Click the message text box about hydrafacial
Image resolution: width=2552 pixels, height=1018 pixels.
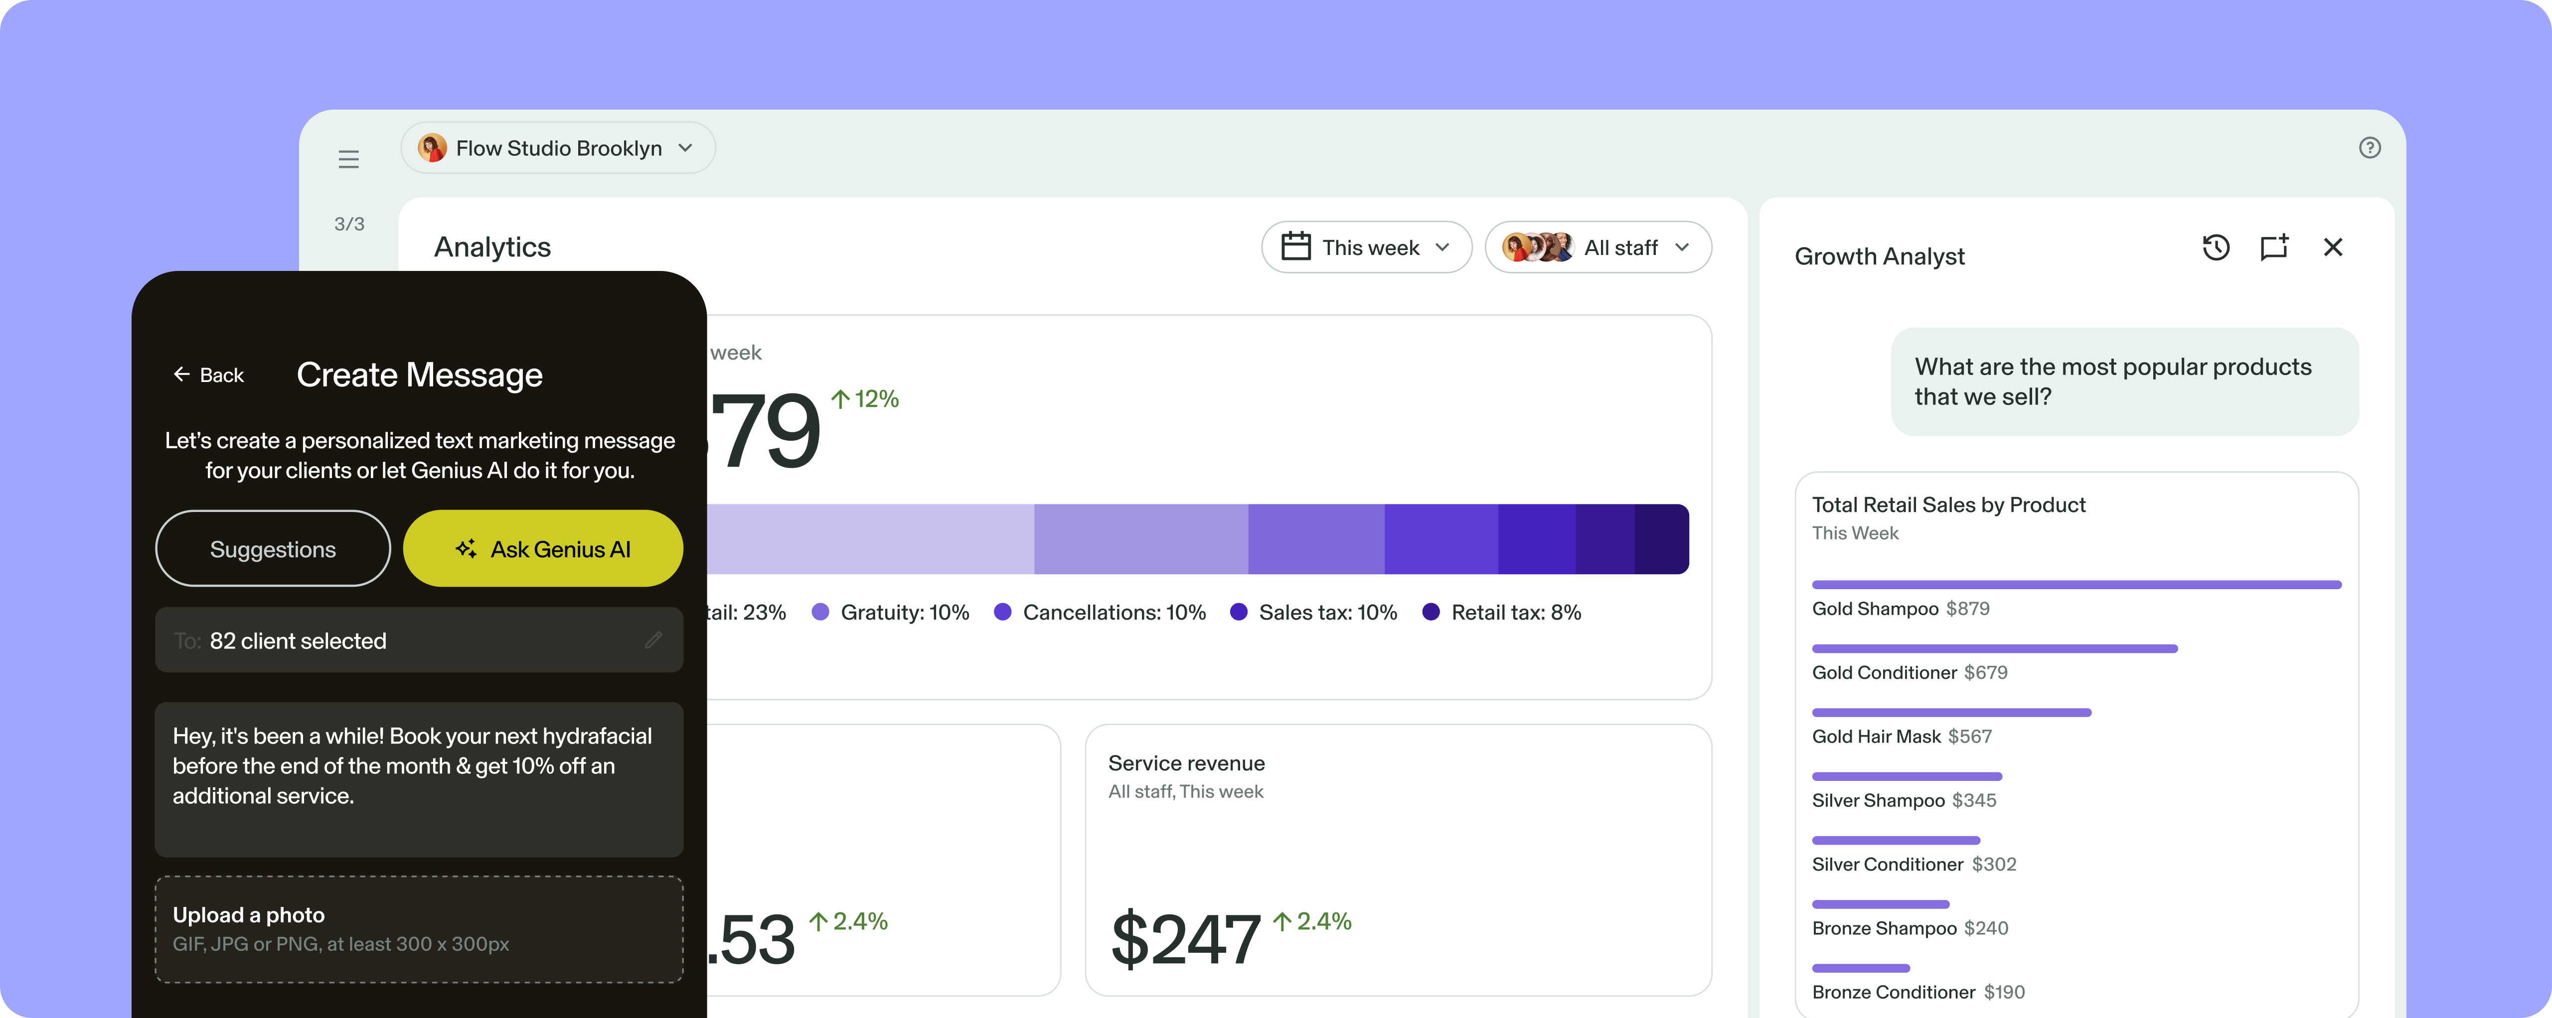pyautogui.click(x=418, y=778)
